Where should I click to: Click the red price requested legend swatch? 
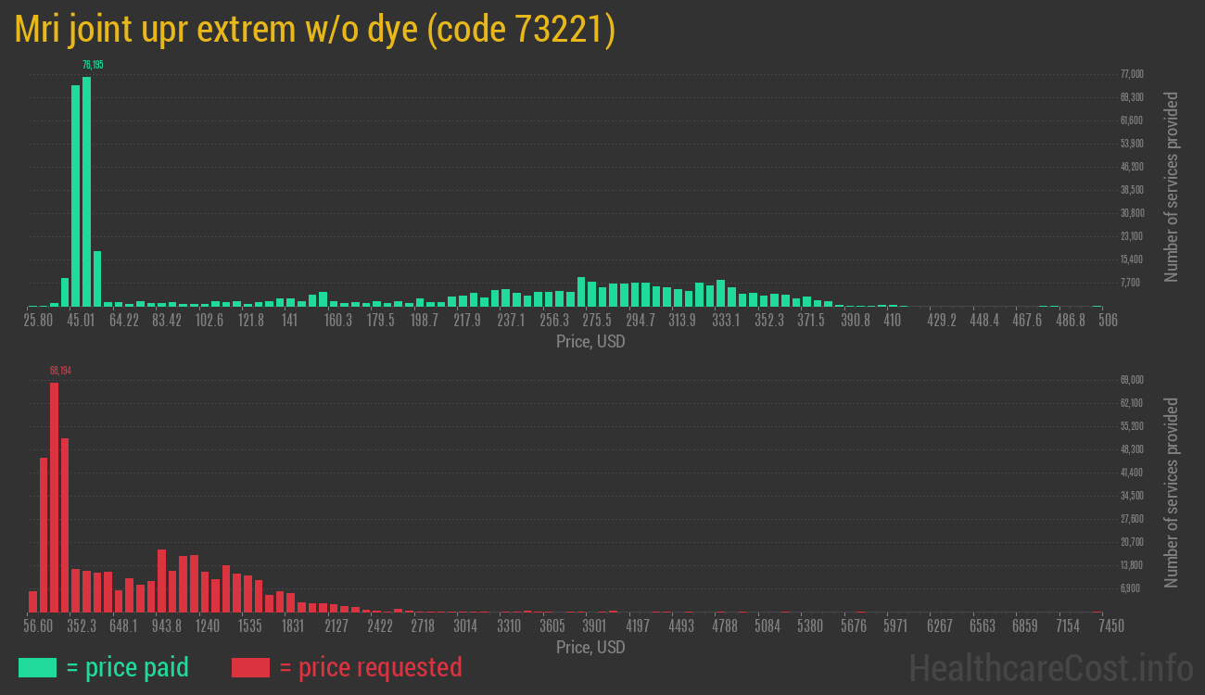point(250,667)
